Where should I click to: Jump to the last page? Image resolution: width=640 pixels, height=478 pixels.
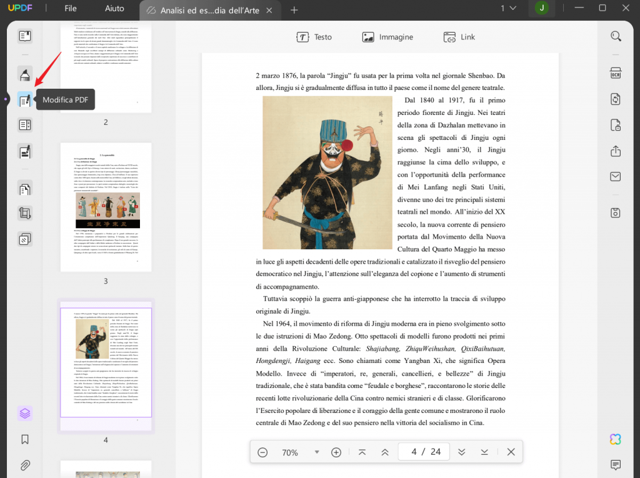[484, 452]
